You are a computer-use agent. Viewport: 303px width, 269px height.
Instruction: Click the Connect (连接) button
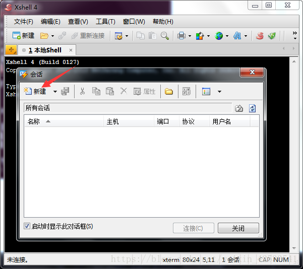194,228
